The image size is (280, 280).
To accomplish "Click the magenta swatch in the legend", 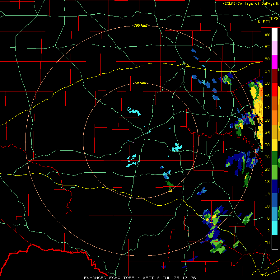I will 275,62.
